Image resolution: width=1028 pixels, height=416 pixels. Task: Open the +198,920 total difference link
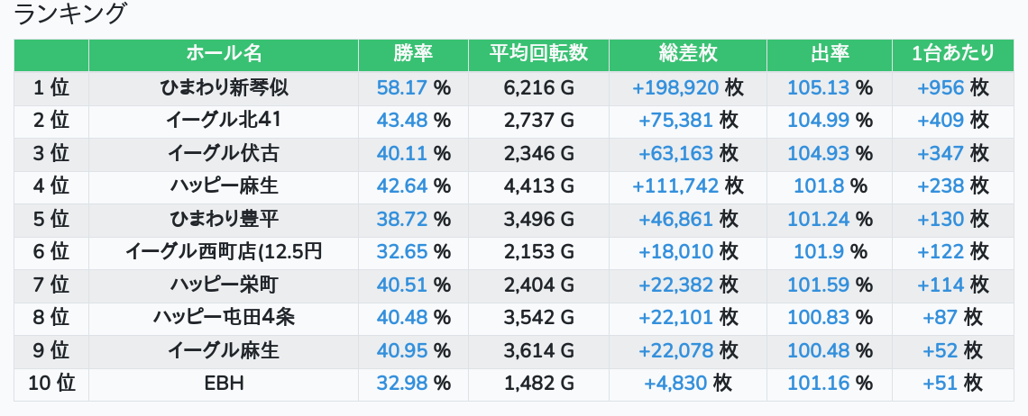pyautogui.click(x=676, y=87)
